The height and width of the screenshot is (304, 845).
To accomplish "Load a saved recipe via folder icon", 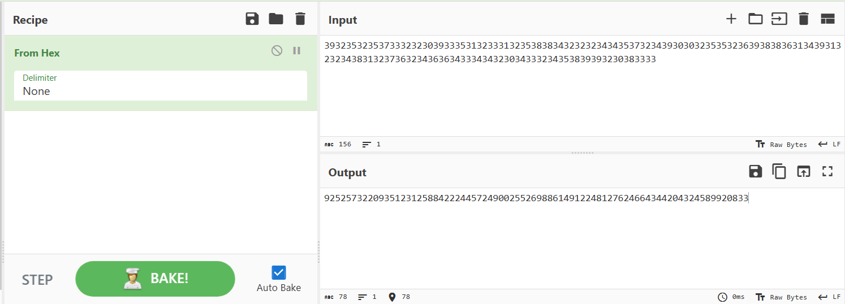I will (x=276, y=19).
